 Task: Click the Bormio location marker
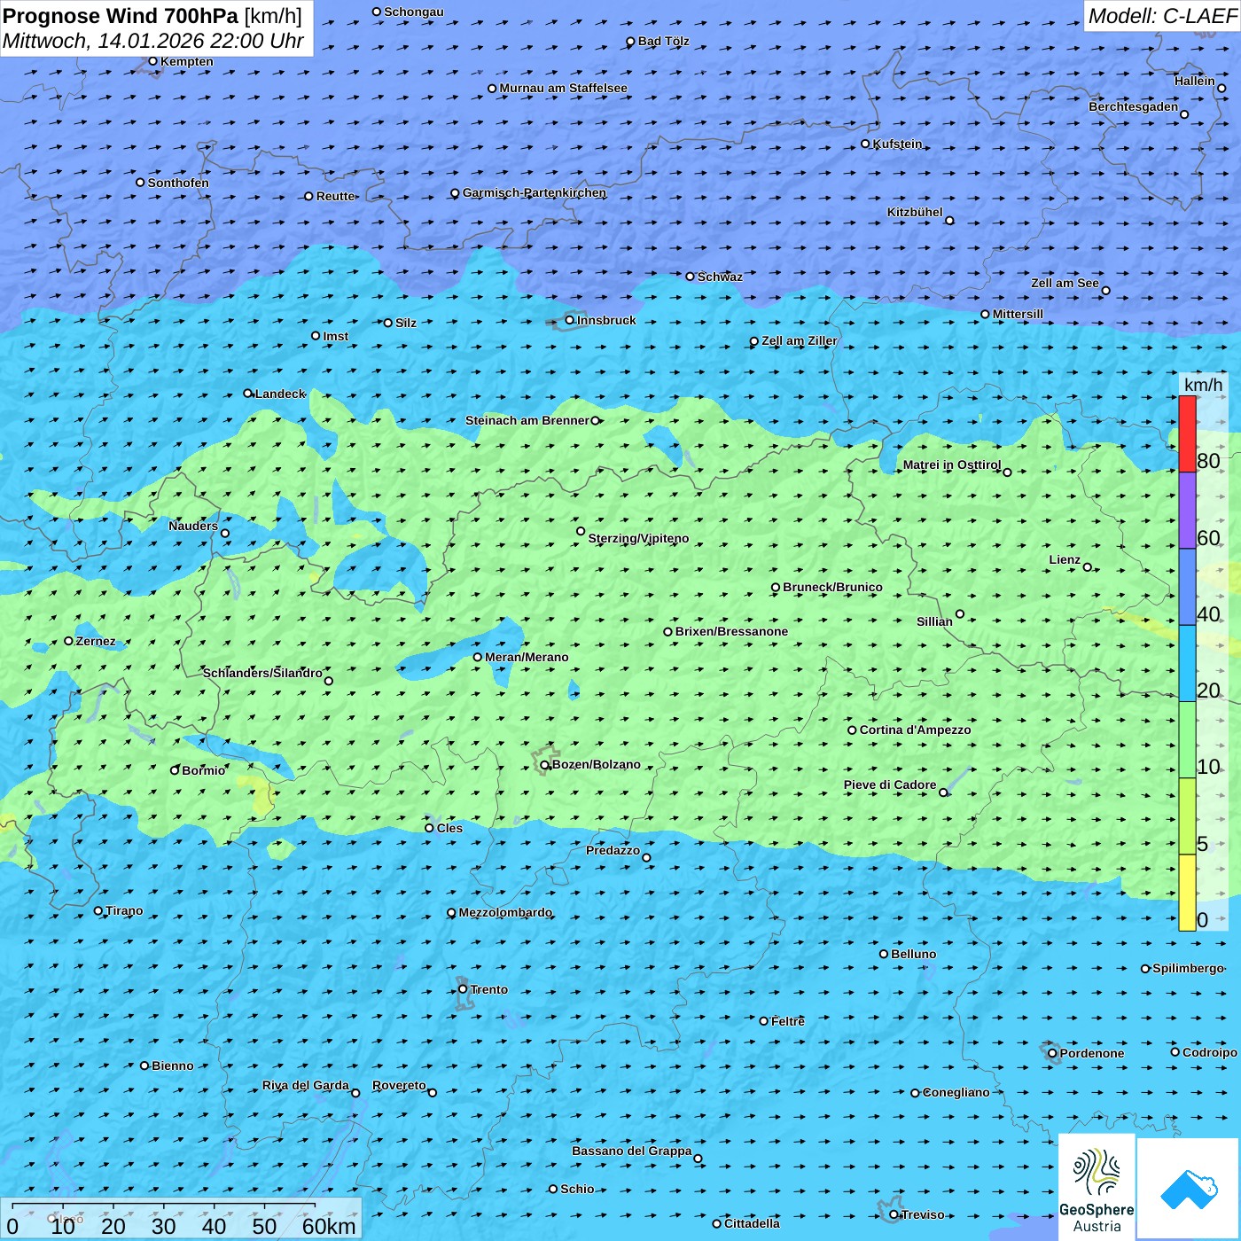click(175, 770)
